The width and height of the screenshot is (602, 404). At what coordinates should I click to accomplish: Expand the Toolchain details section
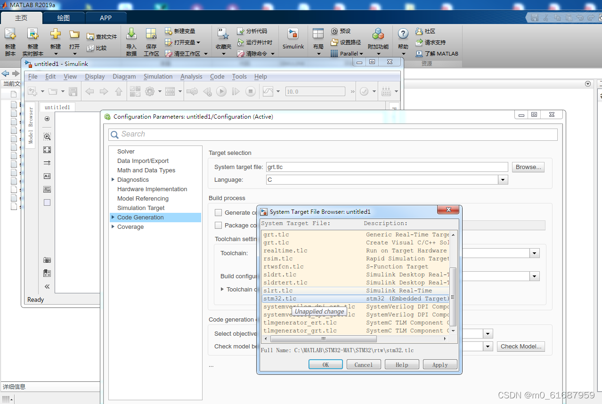coord(222,289)
